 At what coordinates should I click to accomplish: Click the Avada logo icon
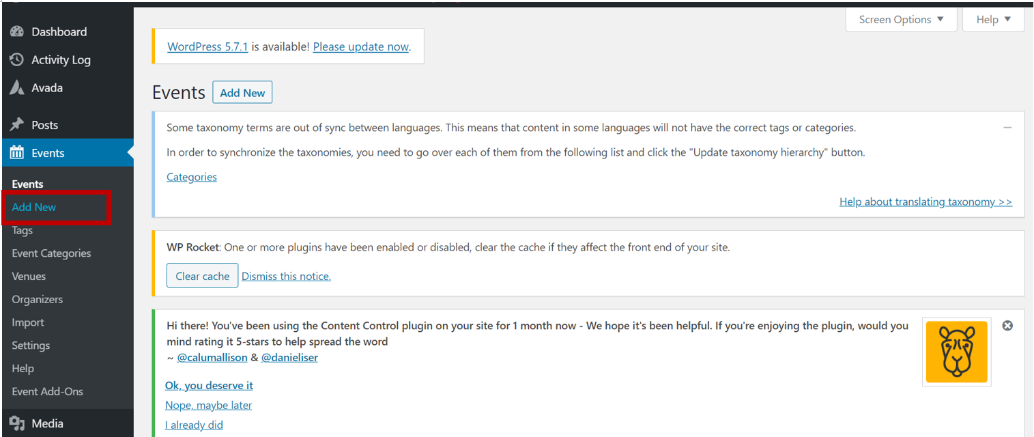point(17,87)
